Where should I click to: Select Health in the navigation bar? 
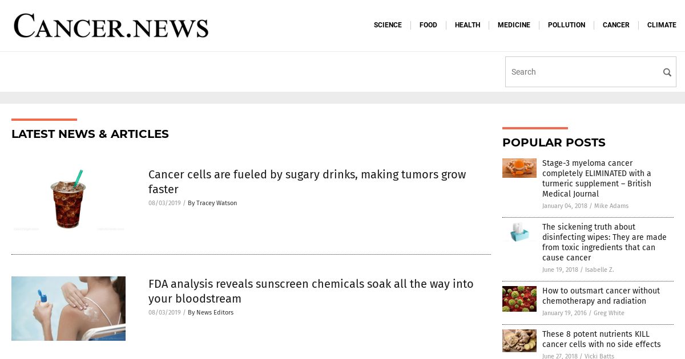tap(468, 25)
